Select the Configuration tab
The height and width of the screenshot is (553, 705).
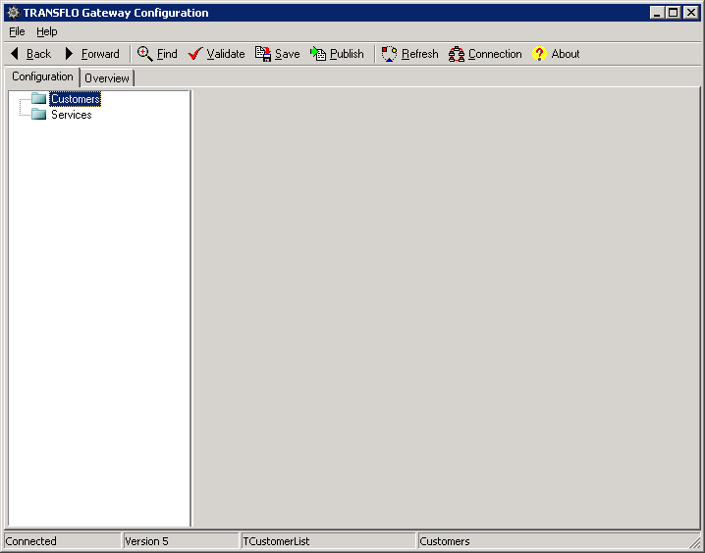click(x=42, y=76)
